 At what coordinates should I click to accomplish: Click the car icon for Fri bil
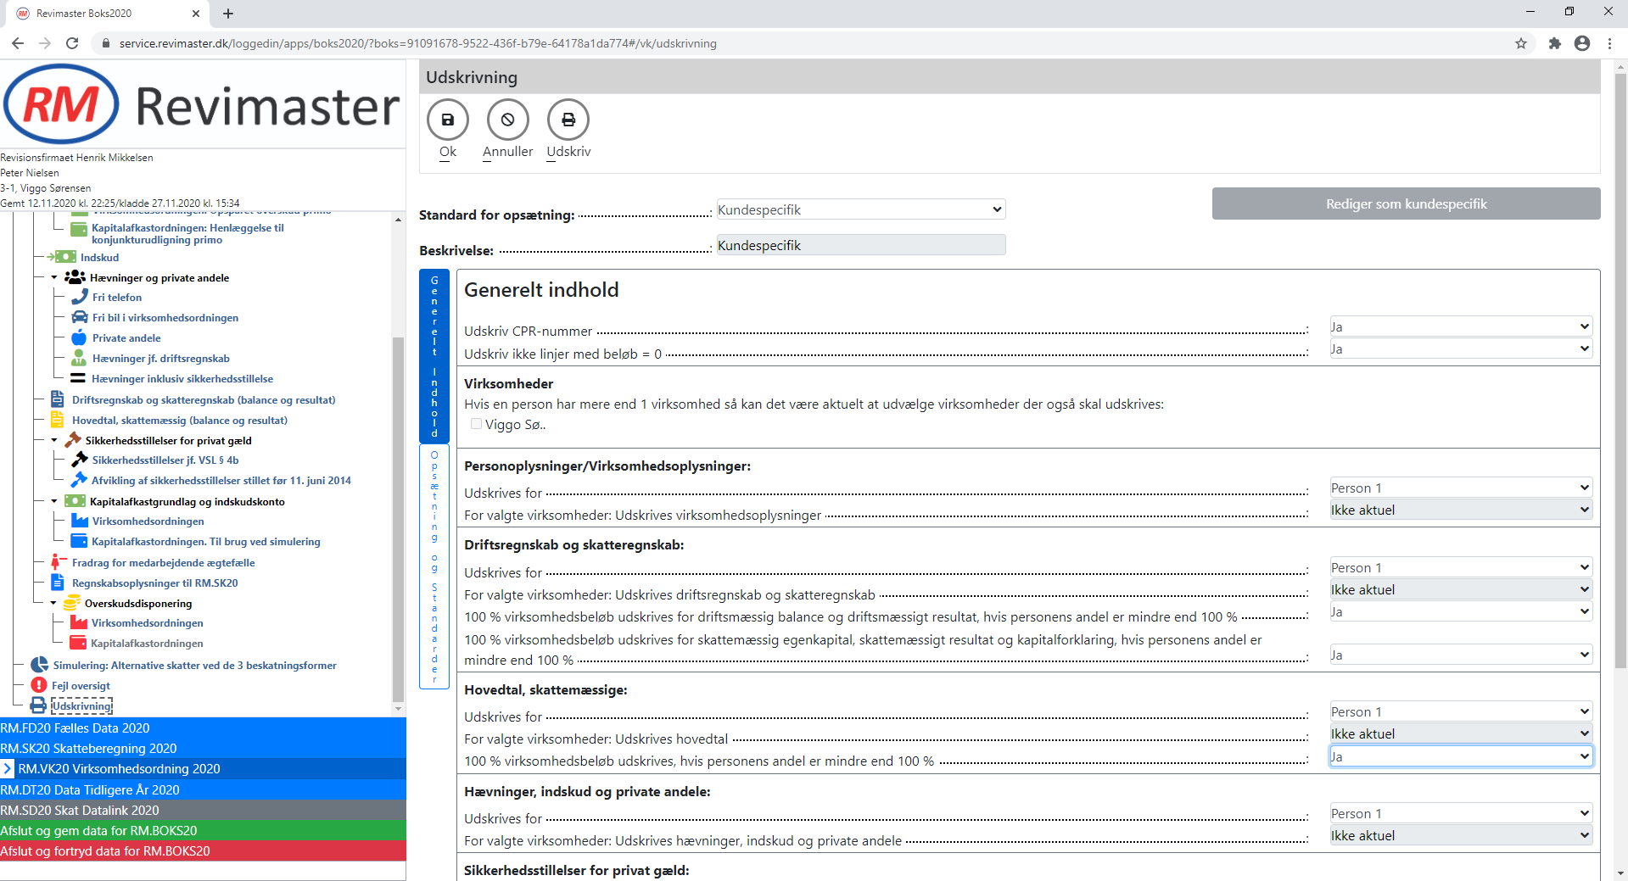point(80,317)
